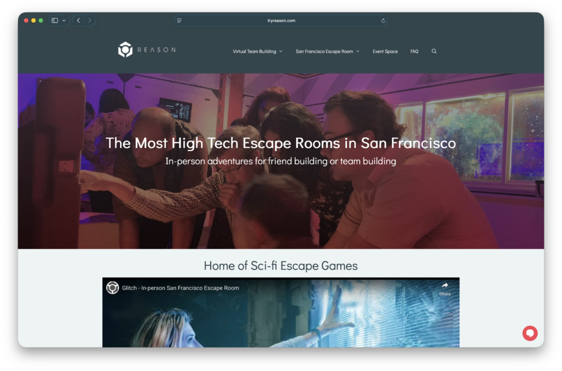Viewport: 562px width, 371px height.
Task: Open website settings icon in address bar
Action: pyautogui.click(x=179, y=20)
